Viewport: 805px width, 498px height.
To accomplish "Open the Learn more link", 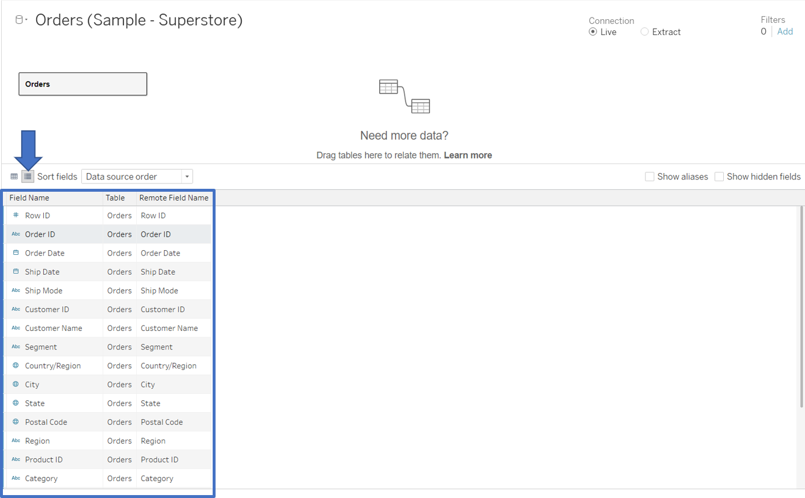I will coord(468,155).
